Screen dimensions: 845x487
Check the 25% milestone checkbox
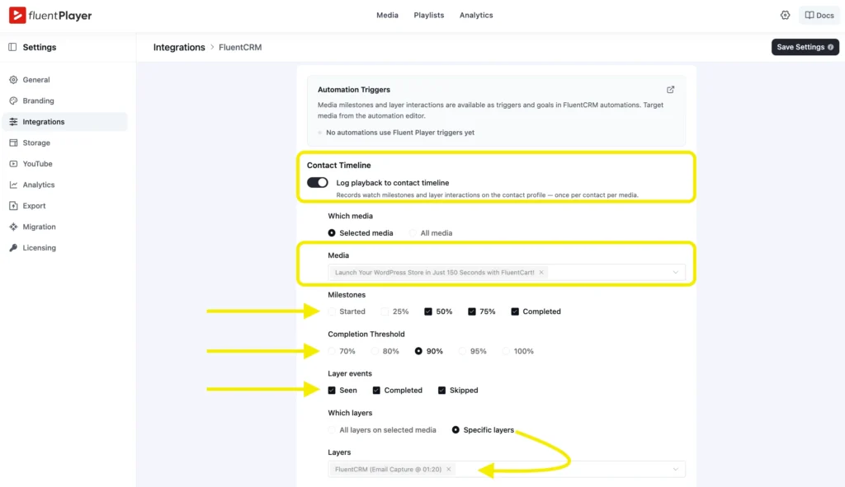point(385,311)
